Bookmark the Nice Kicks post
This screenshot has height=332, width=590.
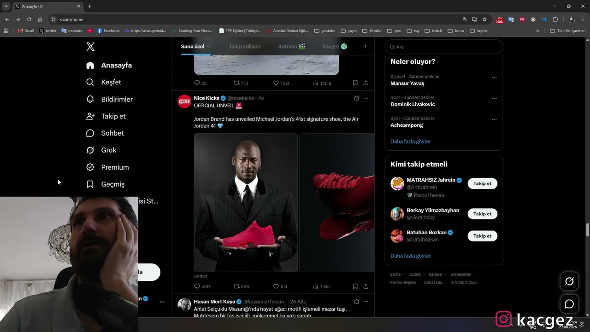355,286
